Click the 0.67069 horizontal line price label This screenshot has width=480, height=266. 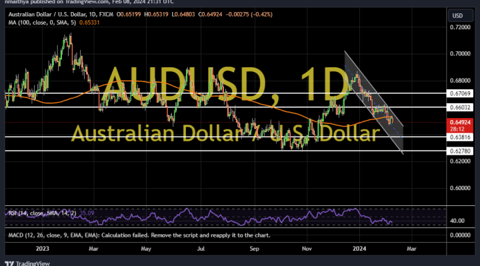click(x=460, y=93)
